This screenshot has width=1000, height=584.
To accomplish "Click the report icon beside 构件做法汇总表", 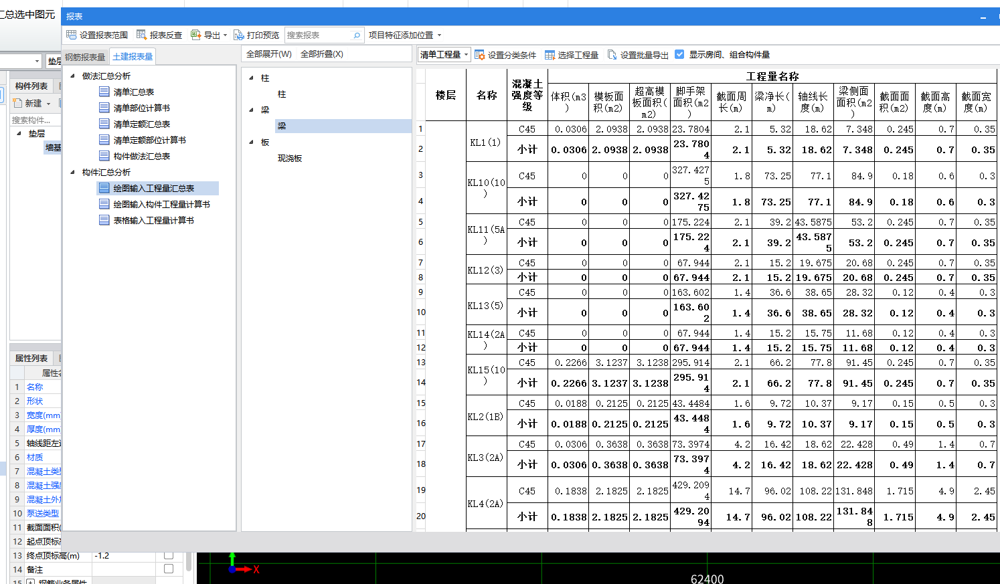I will click(x=104, y=156).
